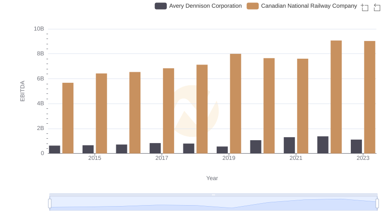This screenshot has height=222, width=386.
Task: Click the dark Avery Dennison legend swatch
Action: [x=161, y=6]
